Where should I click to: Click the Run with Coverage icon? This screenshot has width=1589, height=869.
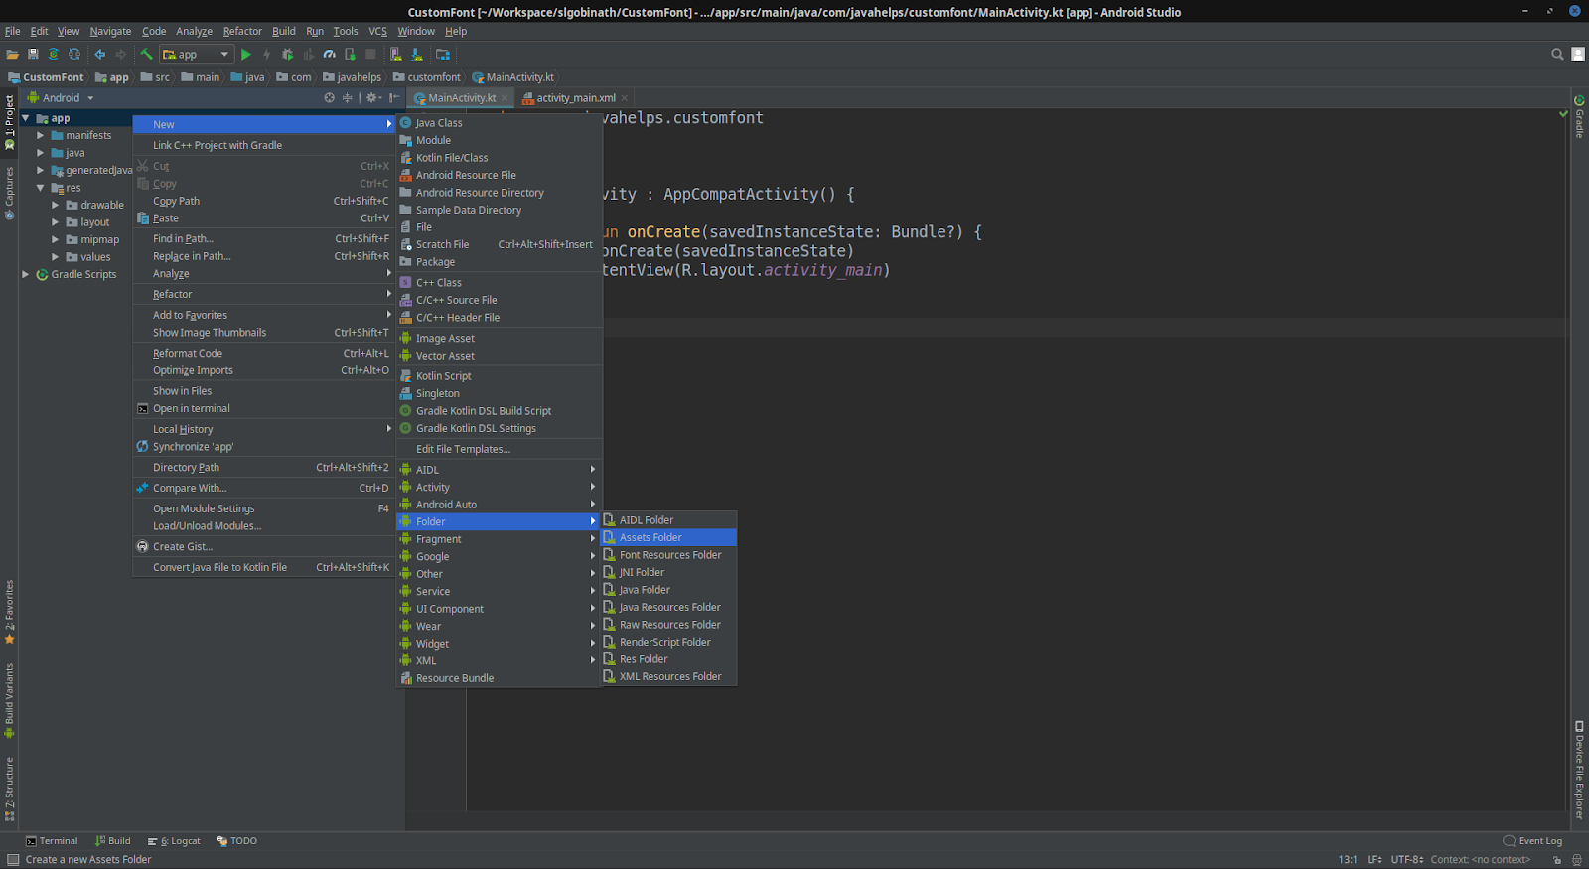[x=309, y=55]
